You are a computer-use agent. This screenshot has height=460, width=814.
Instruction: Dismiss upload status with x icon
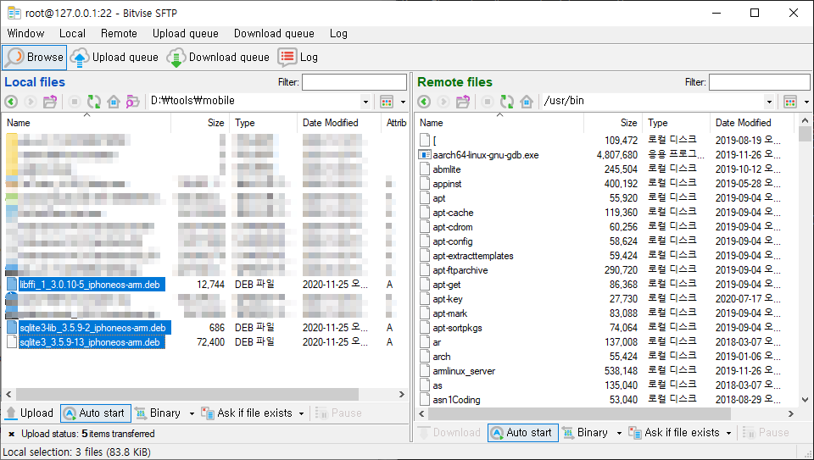click(x=11, y=434)
